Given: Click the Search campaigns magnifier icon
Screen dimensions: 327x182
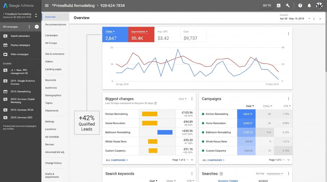Looking at the screenshot, I should tap(5, 36).
